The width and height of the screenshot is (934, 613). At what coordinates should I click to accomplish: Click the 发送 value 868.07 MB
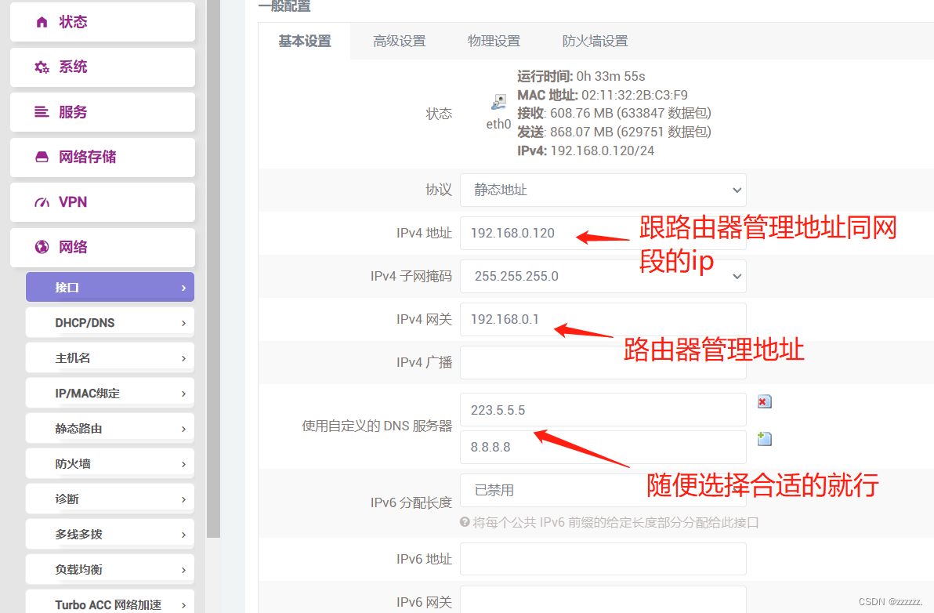tap(580, 132)
